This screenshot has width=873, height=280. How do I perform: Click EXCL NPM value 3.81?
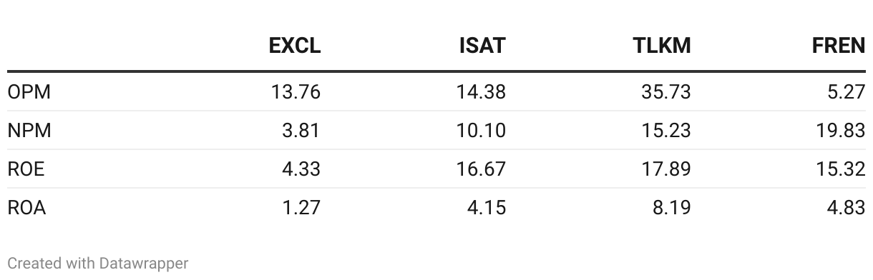301,131
